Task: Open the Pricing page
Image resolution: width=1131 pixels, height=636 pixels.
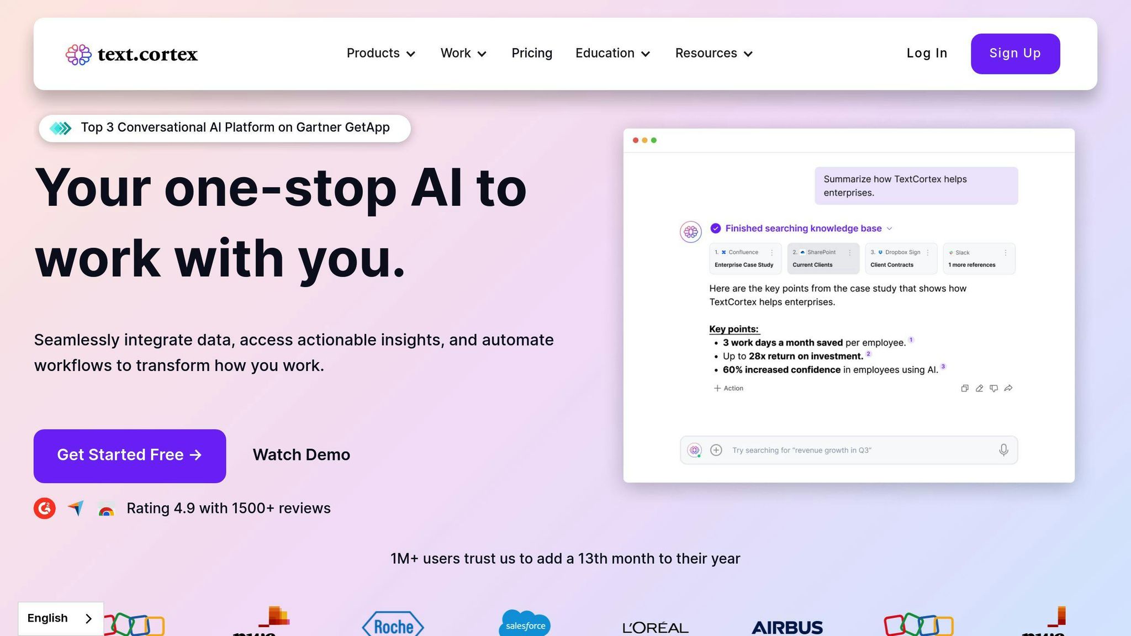Action: [x=532, y=54]
